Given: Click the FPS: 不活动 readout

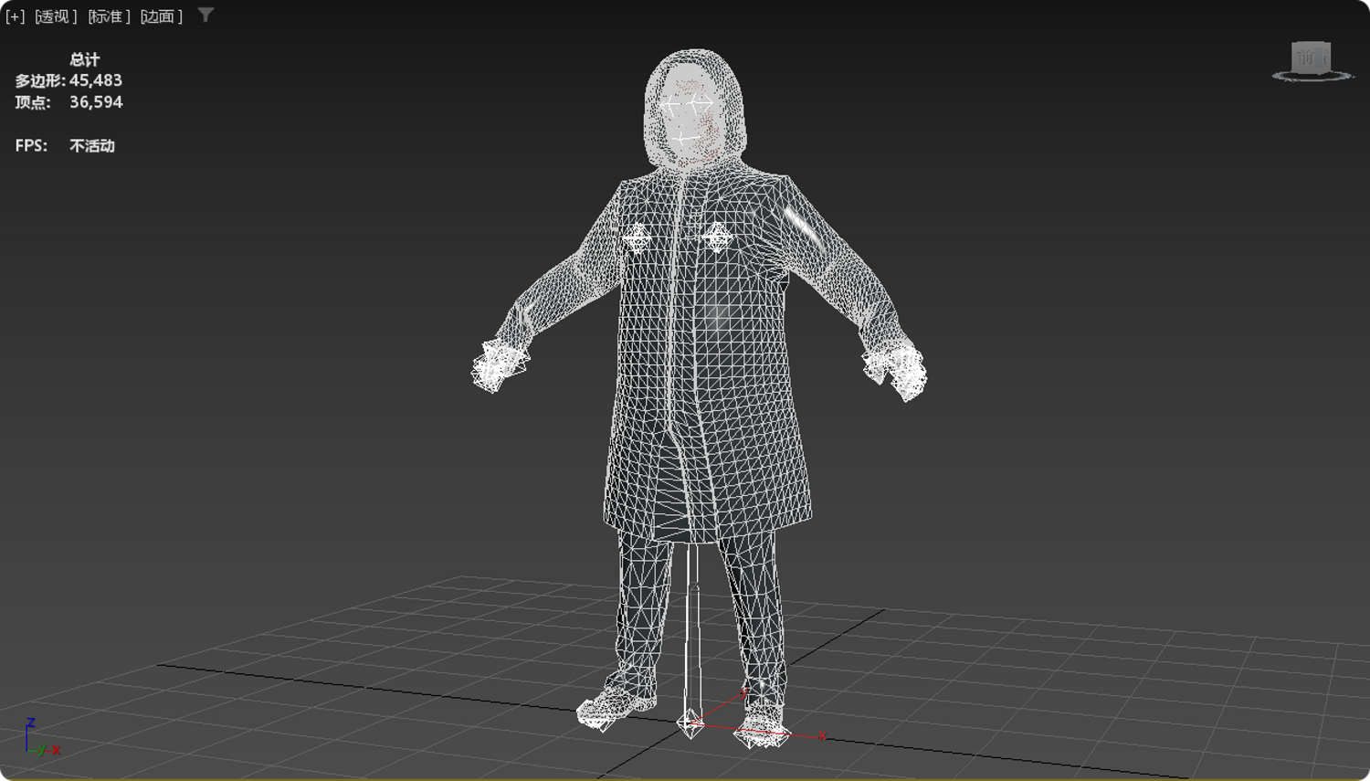Looking at the screenshot, I should click(x=65, y=145).
